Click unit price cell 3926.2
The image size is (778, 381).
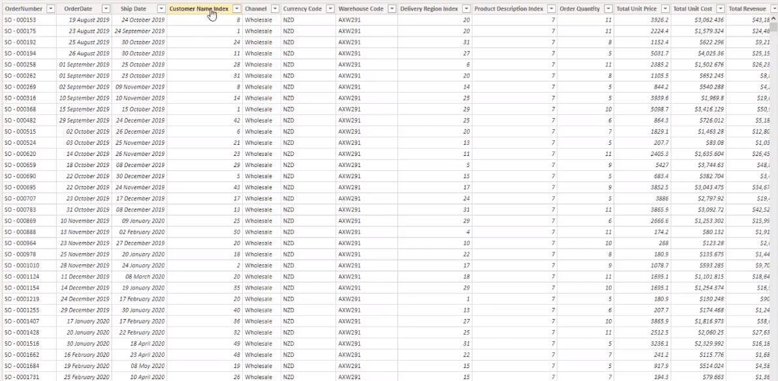click(642, 20)
